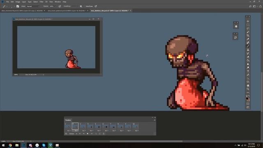263x148 pixels.
Task: Select the Magic Wand tool
Action: point(248,32)
